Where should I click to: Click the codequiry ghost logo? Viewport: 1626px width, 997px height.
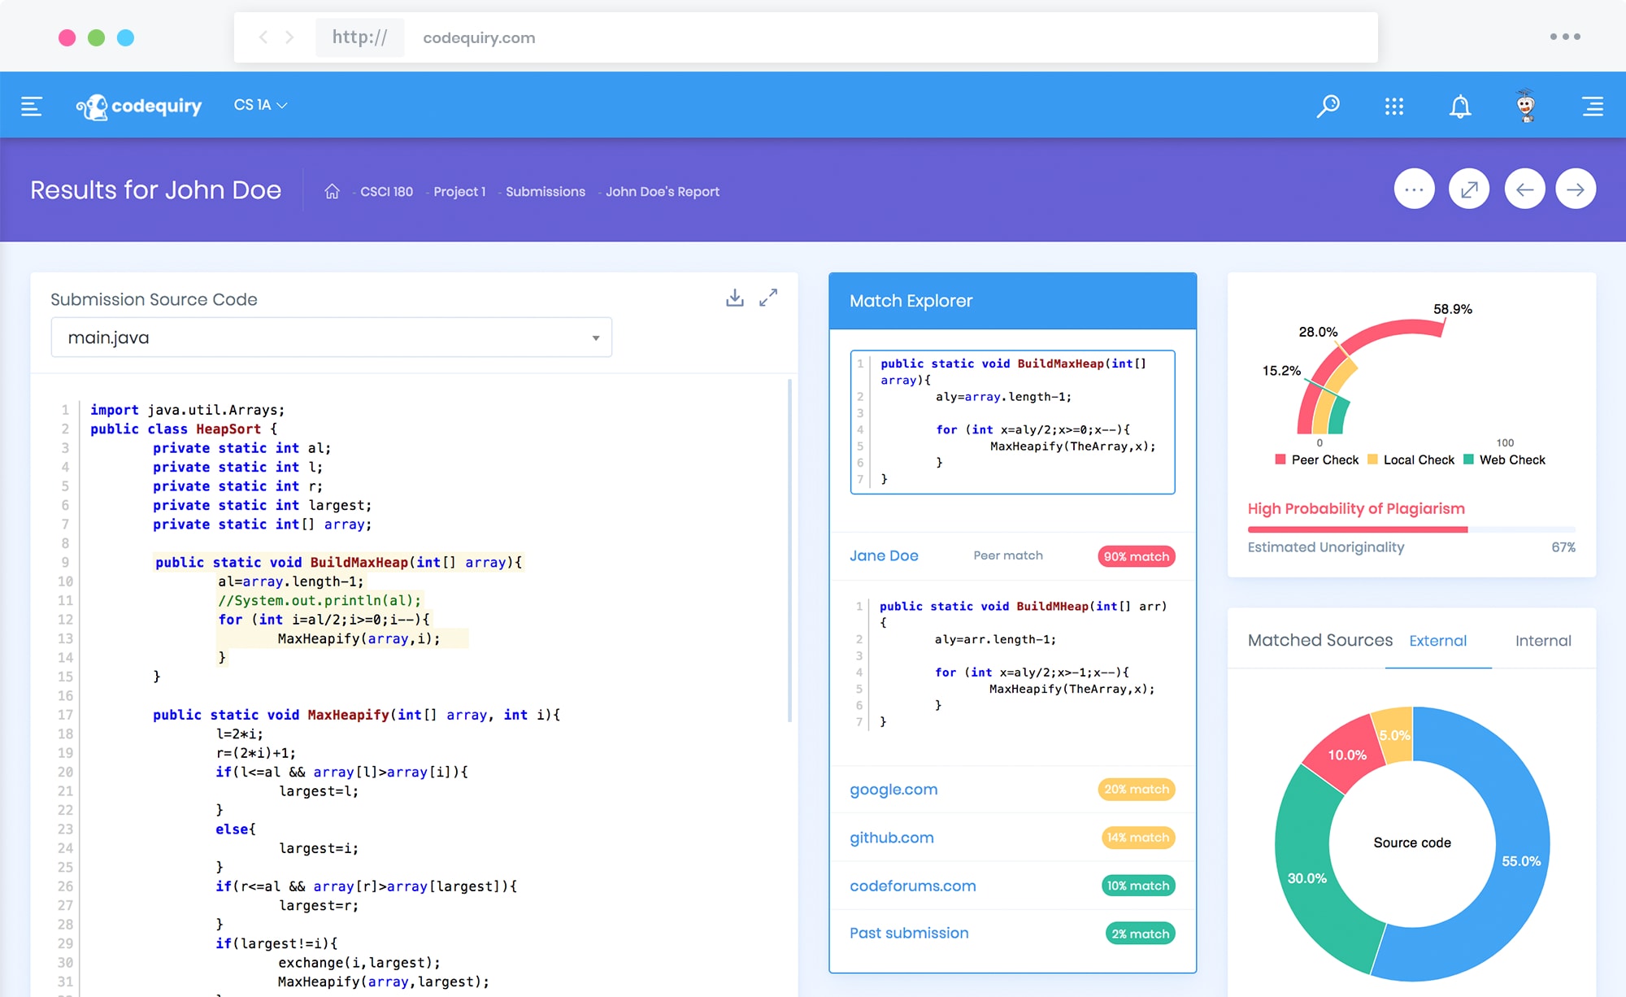click(x=93, y=104)
